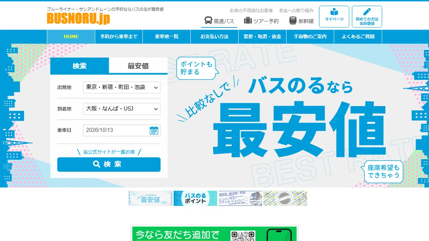The width and height of the screenshot is (429, 241).
Task: Click the BUSNORU.jp logo
Action: click(x=78, y=18)
